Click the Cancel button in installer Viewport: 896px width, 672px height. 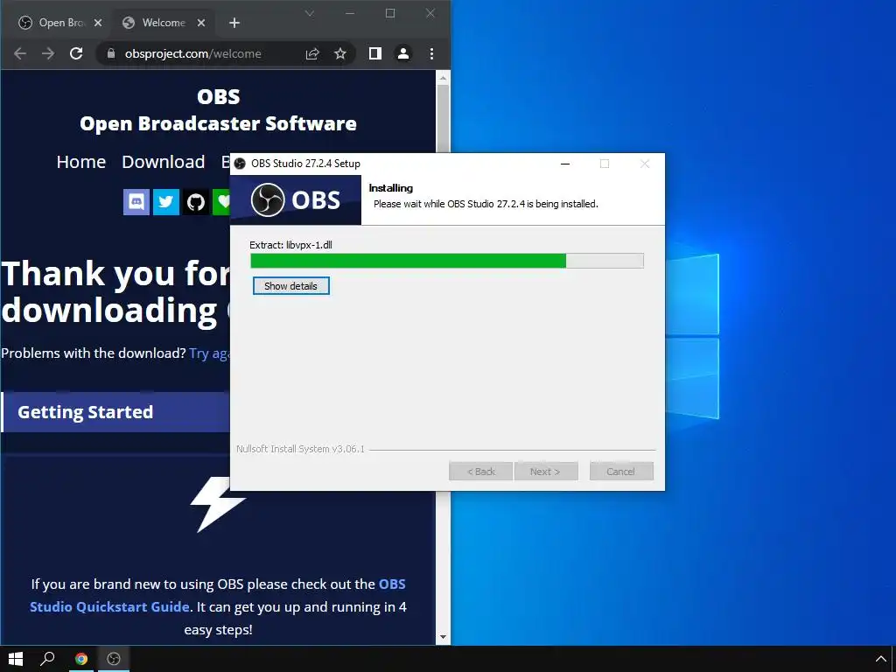[621, 472]
